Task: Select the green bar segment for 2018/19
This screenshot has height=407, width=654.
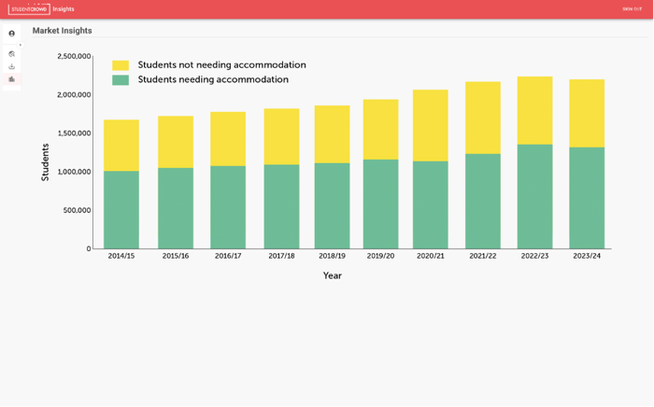Action: pos(332,205)
